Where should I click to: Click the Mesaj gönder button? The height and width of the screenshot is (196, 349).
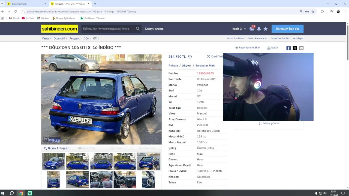[x=269, y=123]
